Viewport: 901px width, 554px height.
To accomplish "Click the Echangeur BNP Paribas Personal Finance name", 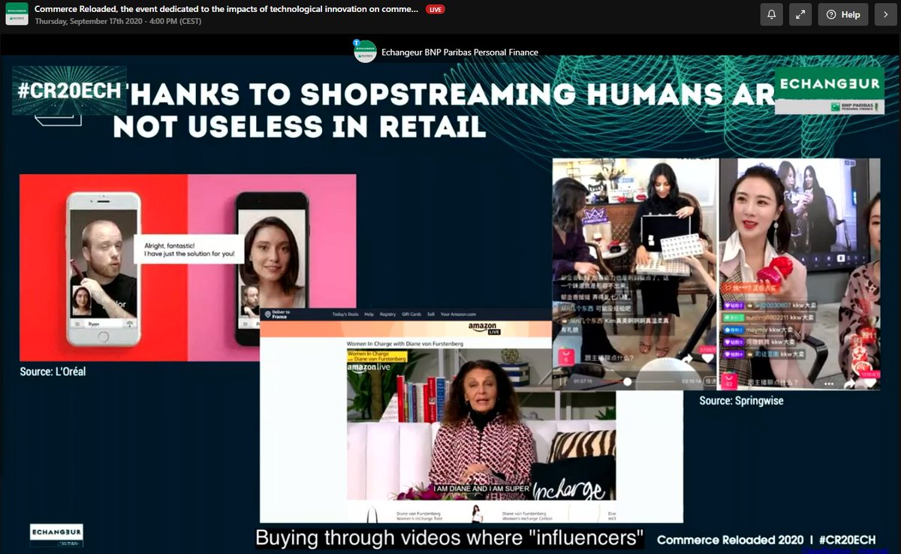I will click(460, 53).
